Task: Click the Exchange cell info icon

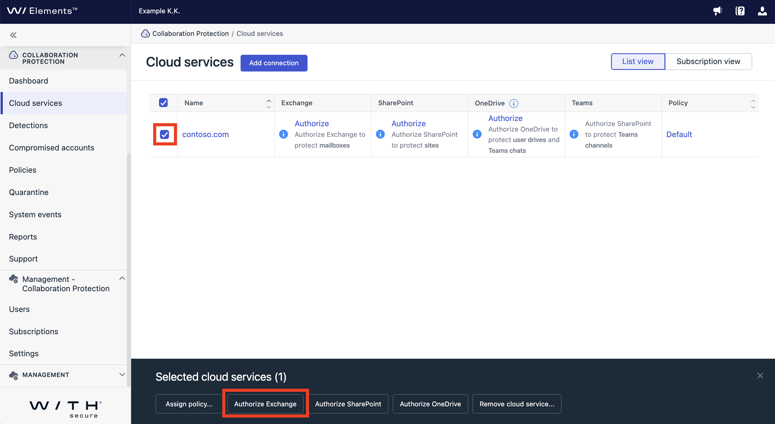Action: point(283,134)
